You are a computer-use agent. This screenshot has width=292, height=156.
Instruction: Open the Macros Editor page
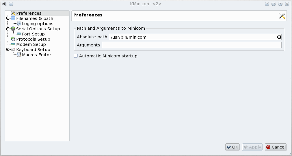[36, 55]
